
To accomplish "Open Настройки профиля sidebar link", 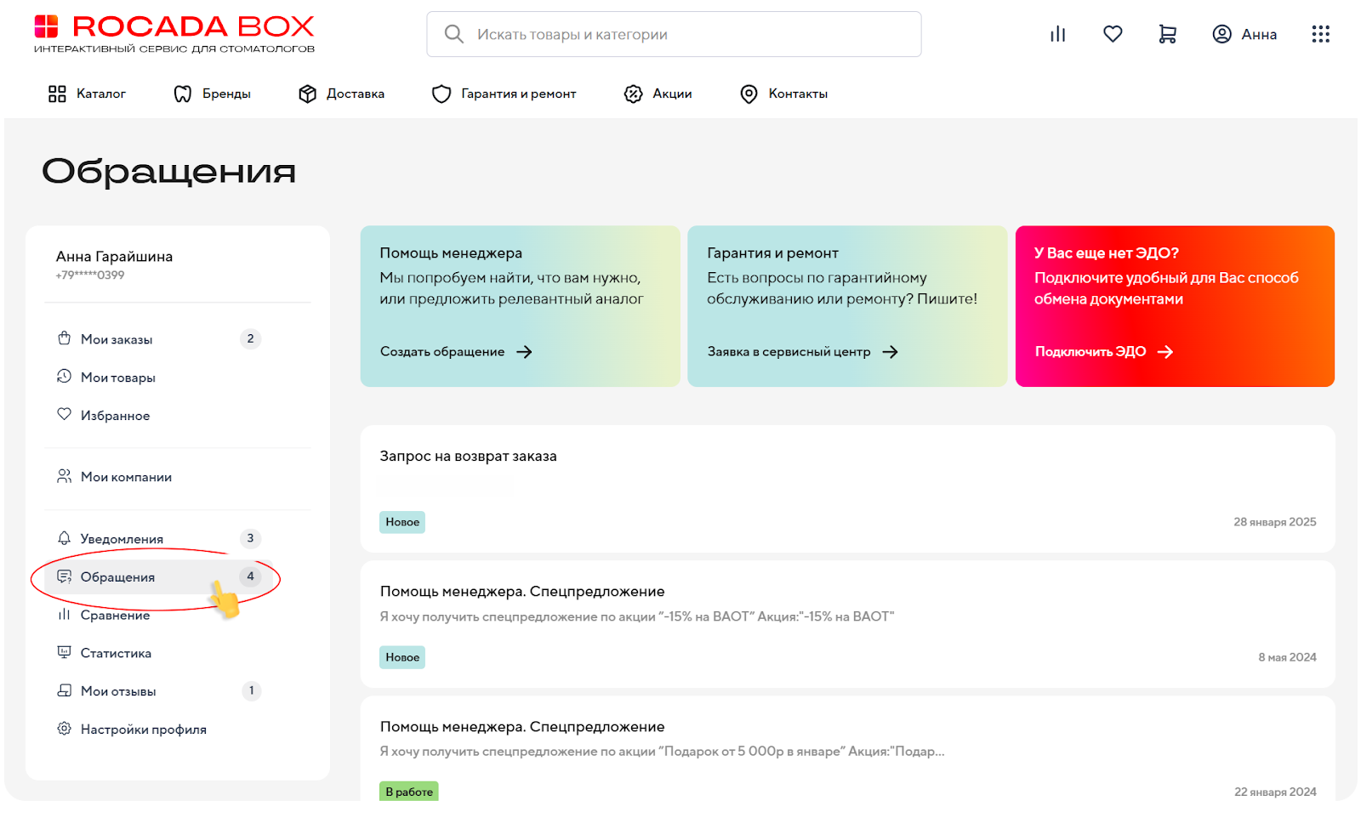I will pos(144,730).
